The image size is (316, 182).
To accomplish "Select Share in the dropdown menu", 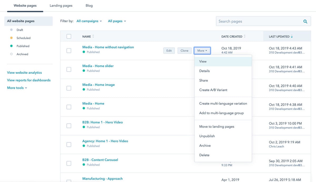I will point(223,80).
